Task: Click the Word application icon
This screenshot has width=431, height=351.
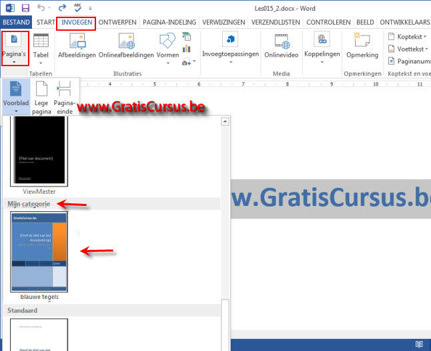Action: (10, 8)
